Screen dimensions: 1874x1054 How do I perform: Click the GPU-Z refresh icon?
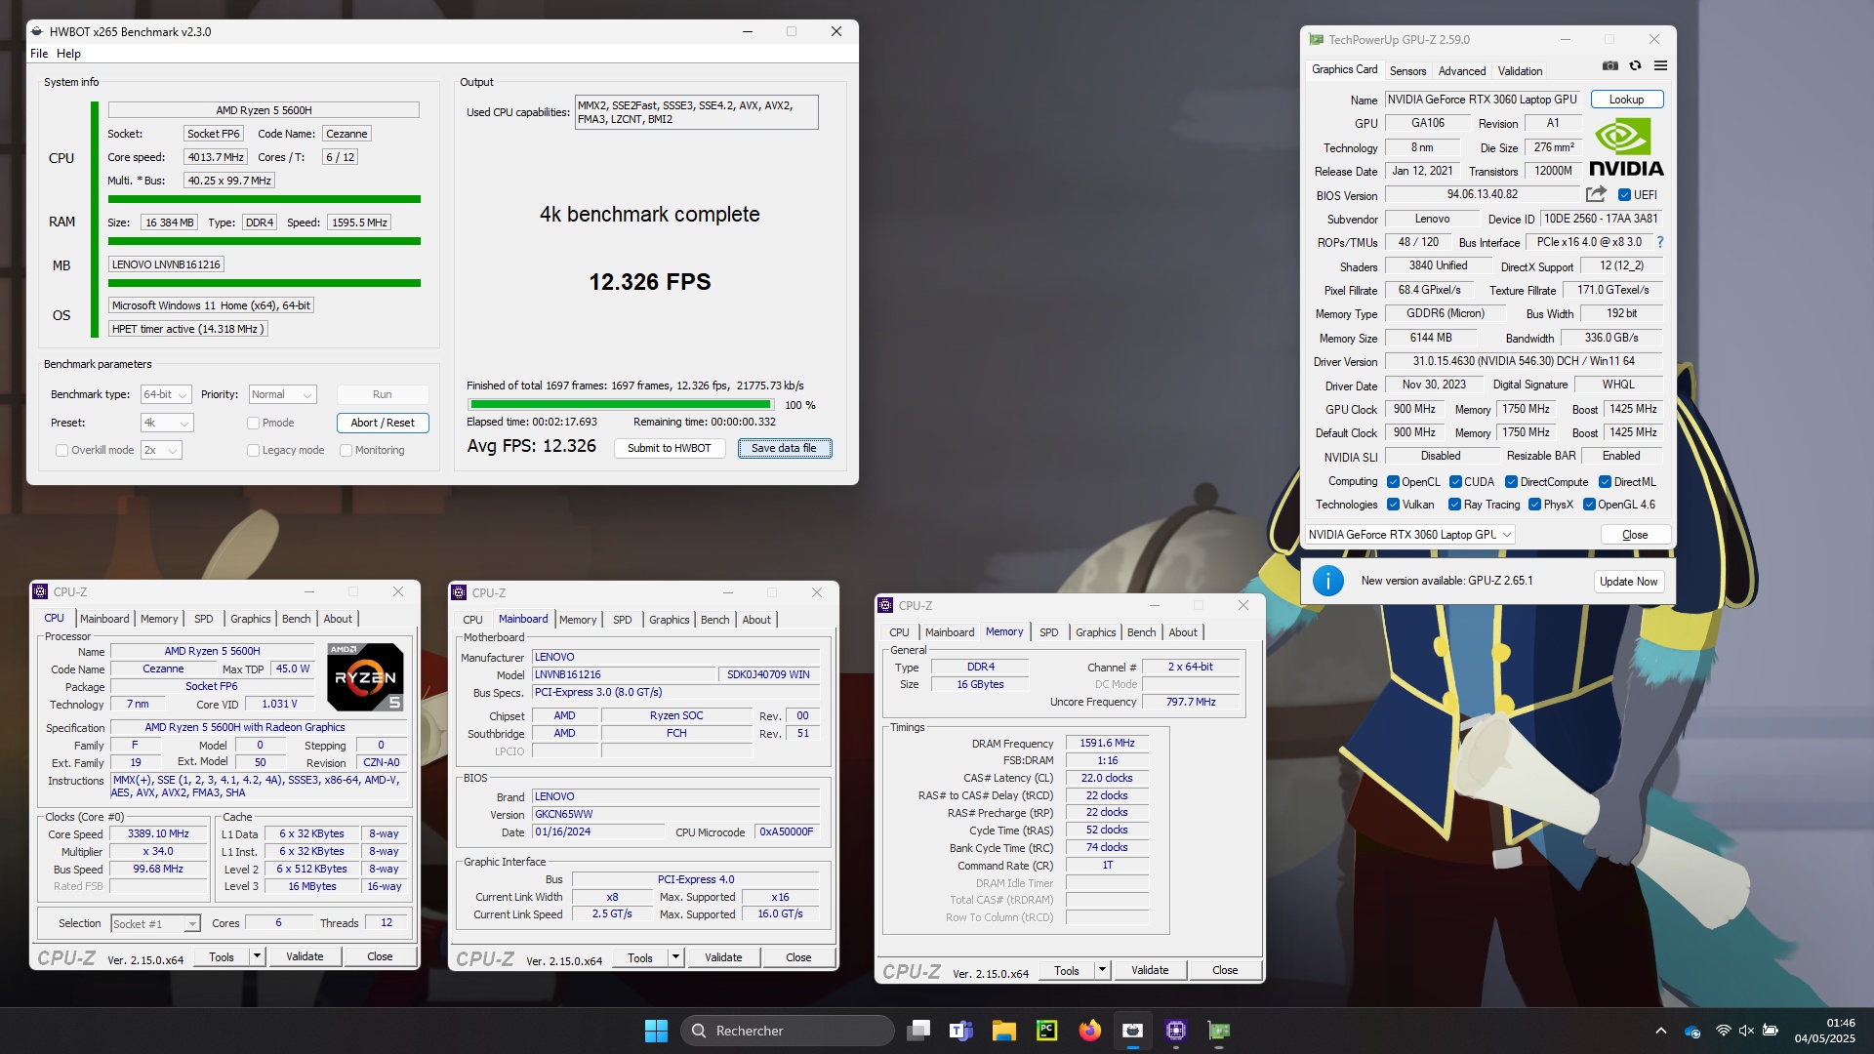pyautogui.click(x=1636, y=66)
